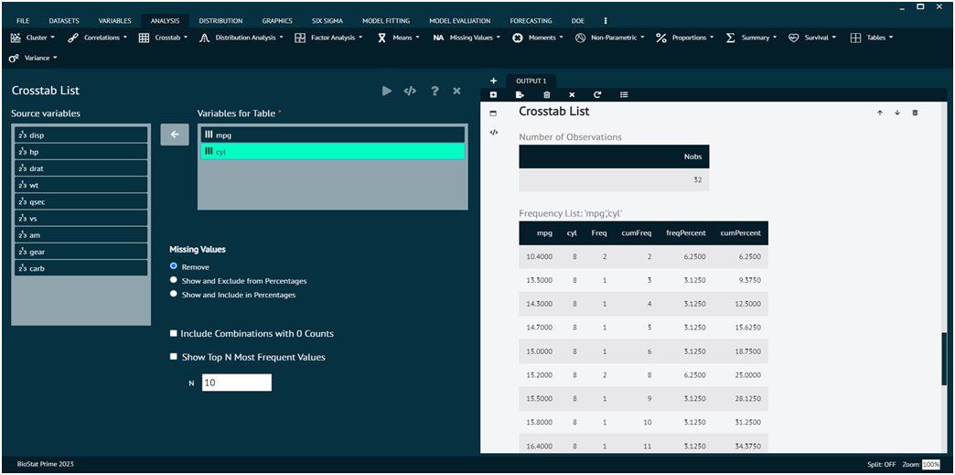Click the add output block icon
This screenshot has height=475, width=955.
click(x=493, y=94)
